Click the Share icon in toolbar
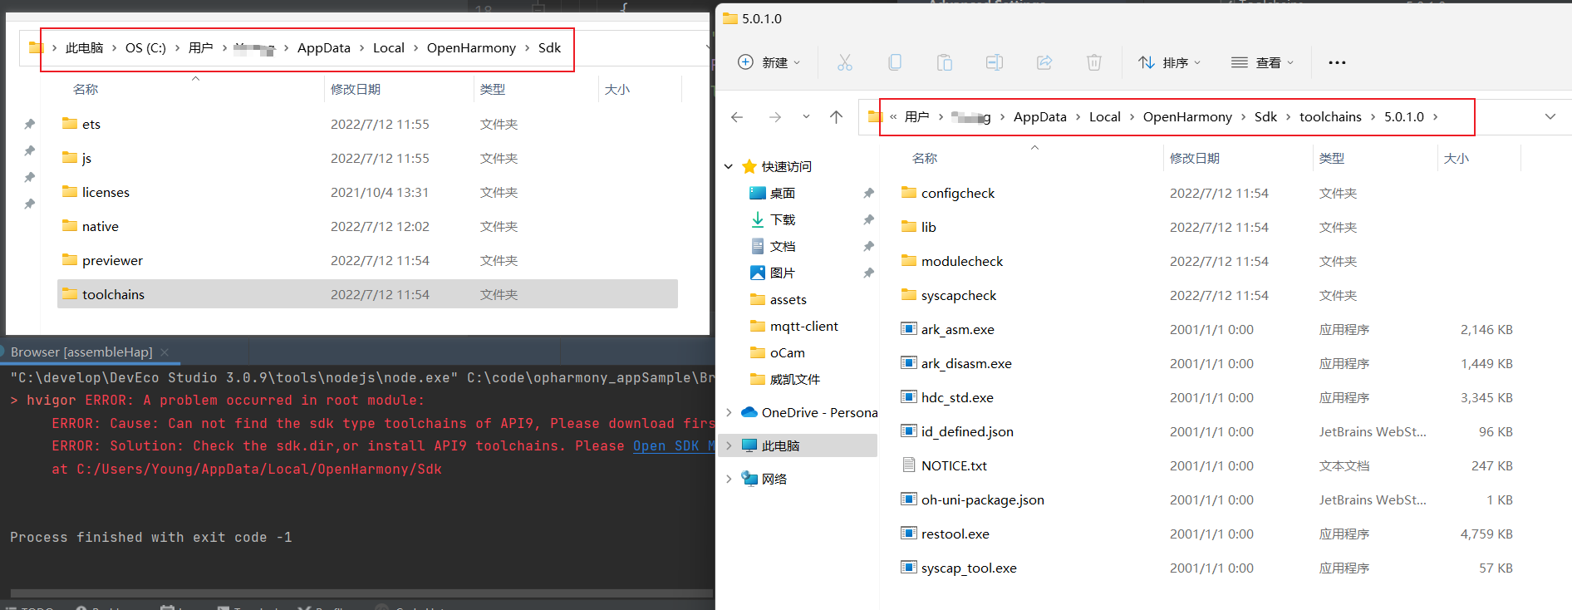This screenshot has width=1572, height=610. [1044, 62]
